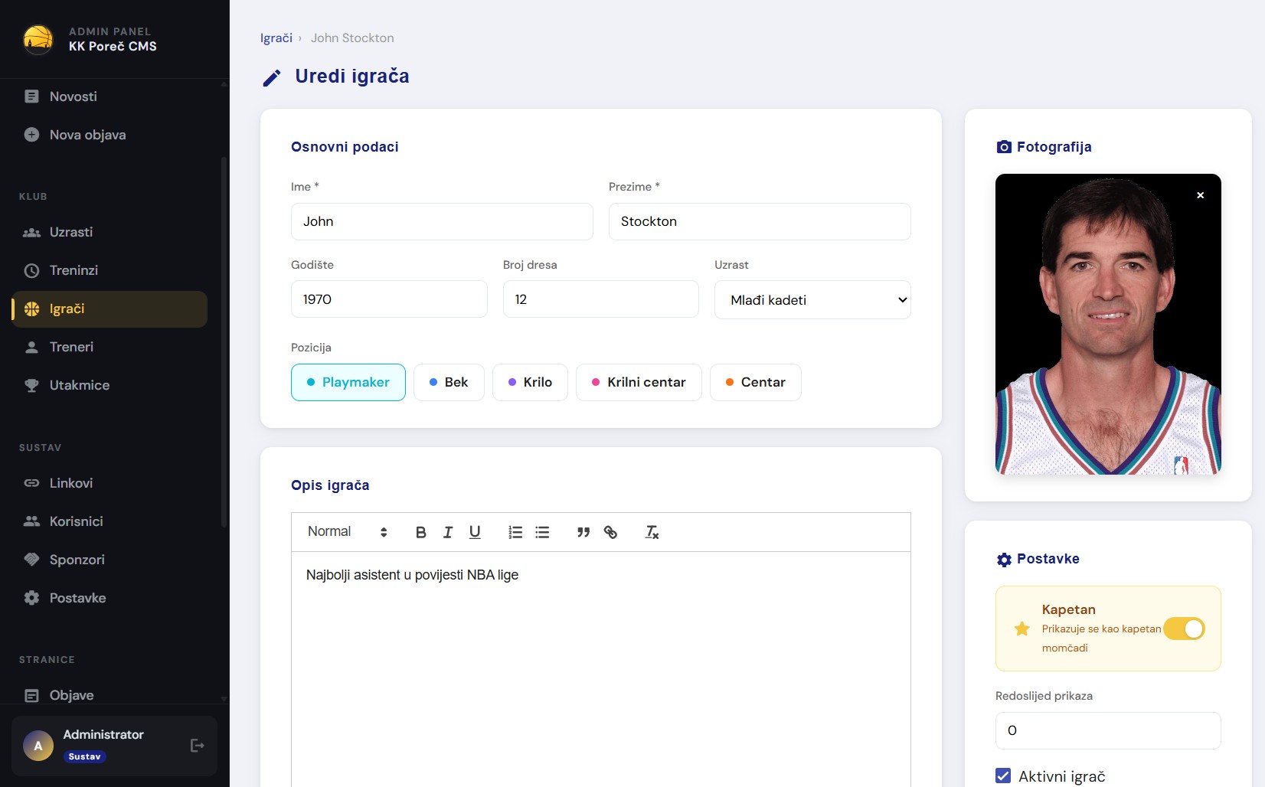Screen dimensions: 1265x787
Task: Add a blockquote using quote icon
Action: (583, 532)
